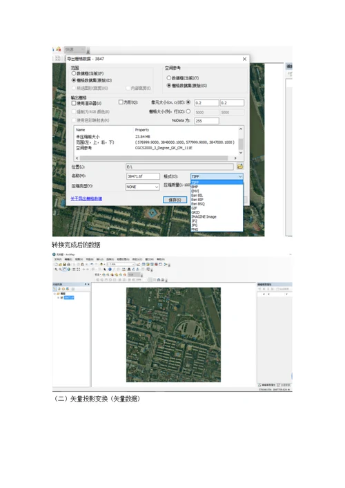Open the 插入(I) menu
The image size is (345, 488).
click(x=100, y=259)
